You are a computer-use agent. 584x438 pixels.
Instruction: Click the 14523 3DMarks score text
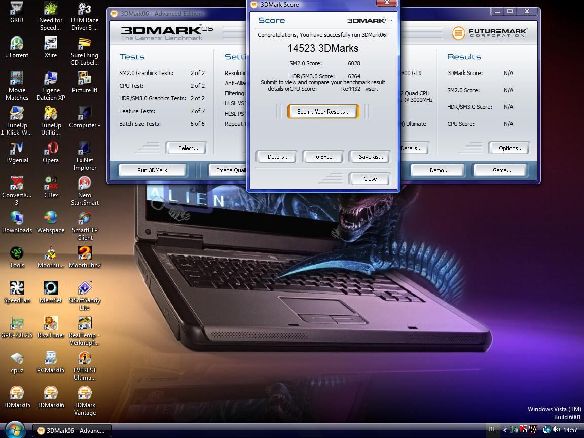click(x=323, y=48)
